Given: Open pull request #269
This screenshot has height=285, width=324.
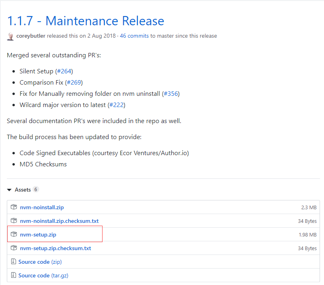Looking at the screenshot, I should [x=74, y=82].
